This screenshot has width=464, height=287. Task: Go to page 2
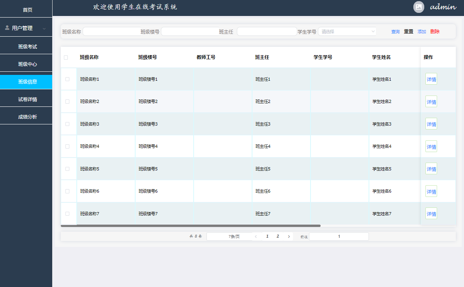pyautogui.click(x=277, y=236)
